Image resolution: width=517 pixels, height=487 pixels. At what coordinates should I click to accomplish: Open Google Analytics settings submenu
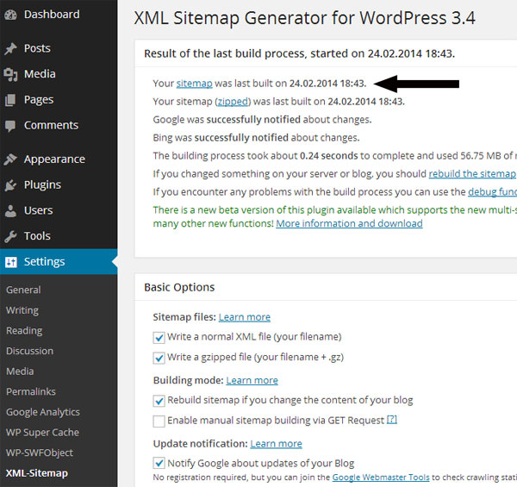[x=43, y=412]
